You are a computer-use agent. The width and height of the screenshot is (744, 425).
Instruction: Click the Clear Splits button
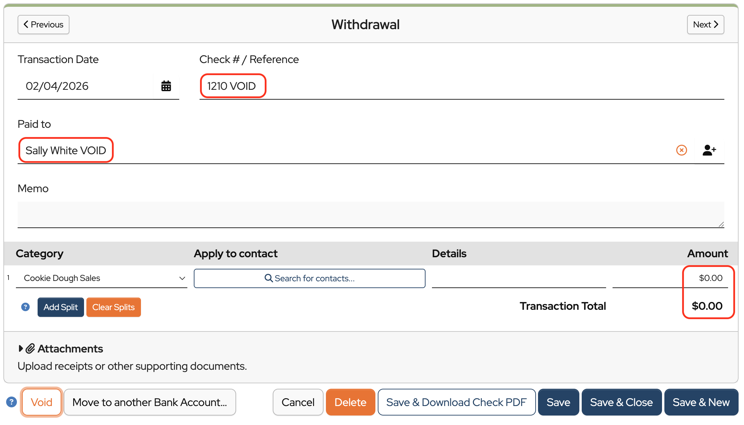113,307
